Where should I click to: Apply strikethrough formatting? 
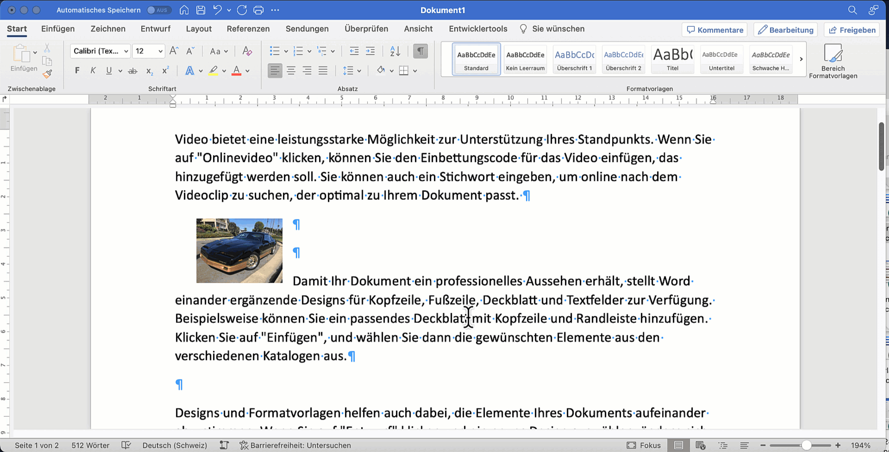point(133,71)
